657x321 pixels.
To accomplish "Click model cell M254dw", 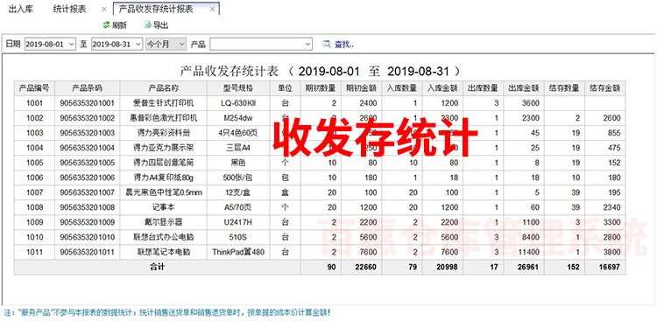I will pos(238,118).
